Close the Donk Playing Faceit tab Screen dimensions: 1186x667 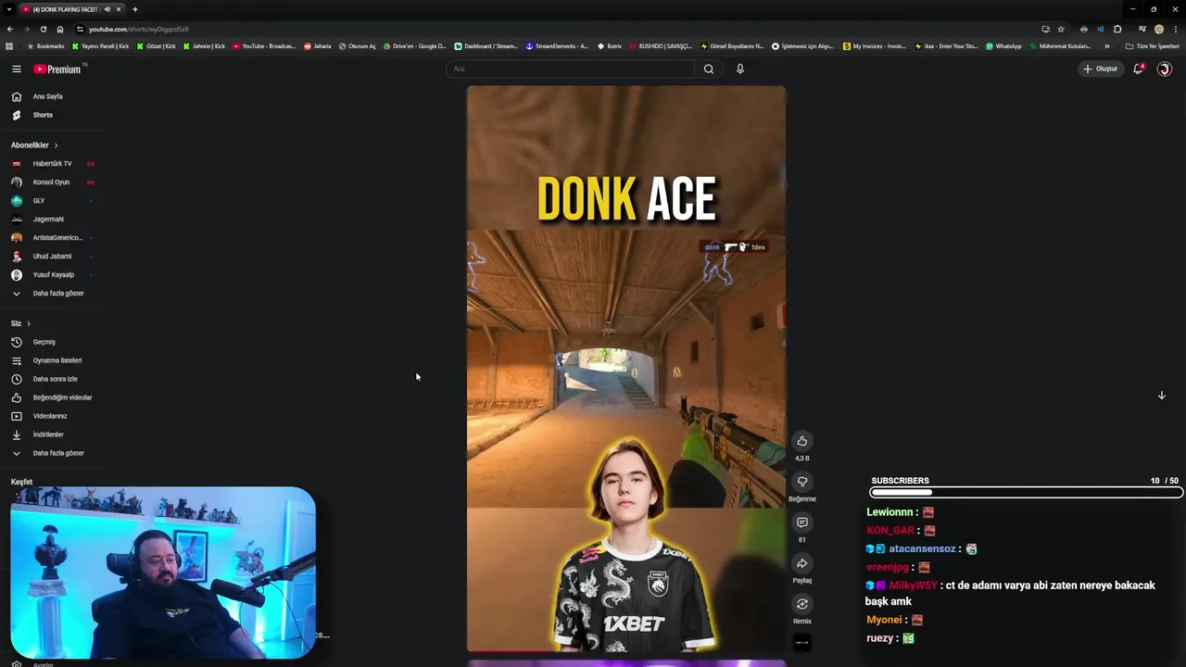119,9
